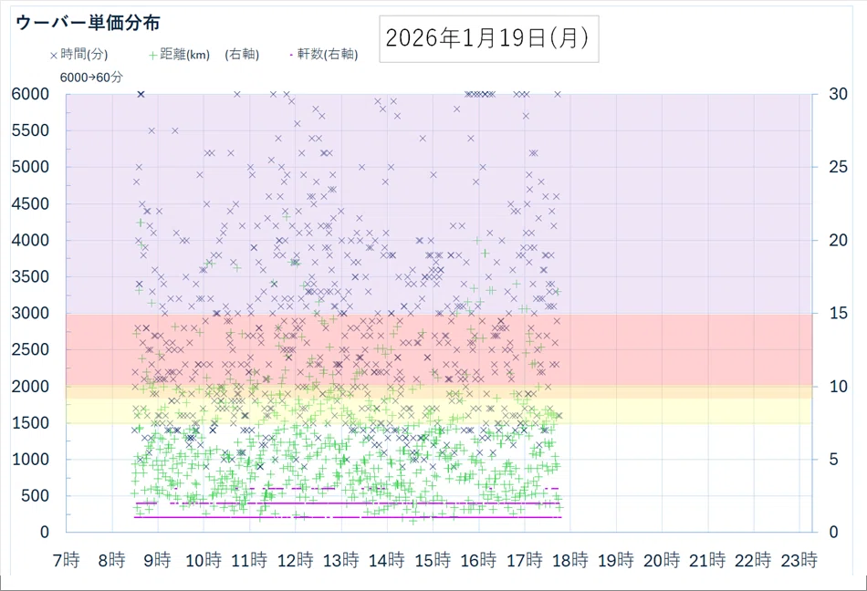Click the left axis label 3000
The height and width of the screenshot is (591, 867).
[30, 313]
